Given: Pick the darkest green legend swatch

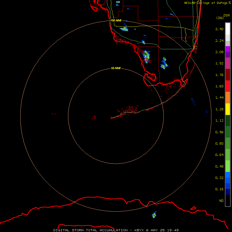Looking at the screenshot, I should [228, 121].
